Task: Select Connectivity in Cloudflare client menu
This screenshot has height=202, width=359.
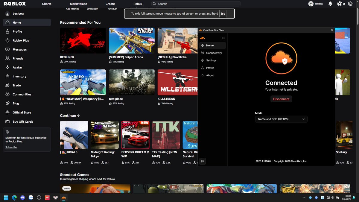Action: [213, 53]
